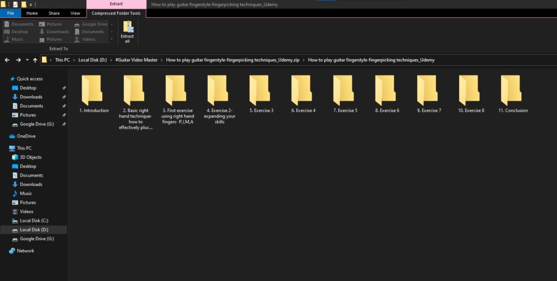Select Local Disk (C:) in sidebar
The height and width of the screenshot is (281, 557).
coord(34,221)
